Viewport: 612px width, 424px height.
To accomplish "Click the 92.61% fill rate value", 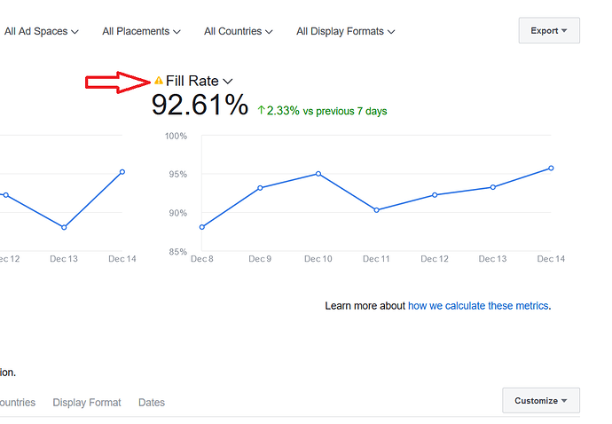I will point(200,105).
